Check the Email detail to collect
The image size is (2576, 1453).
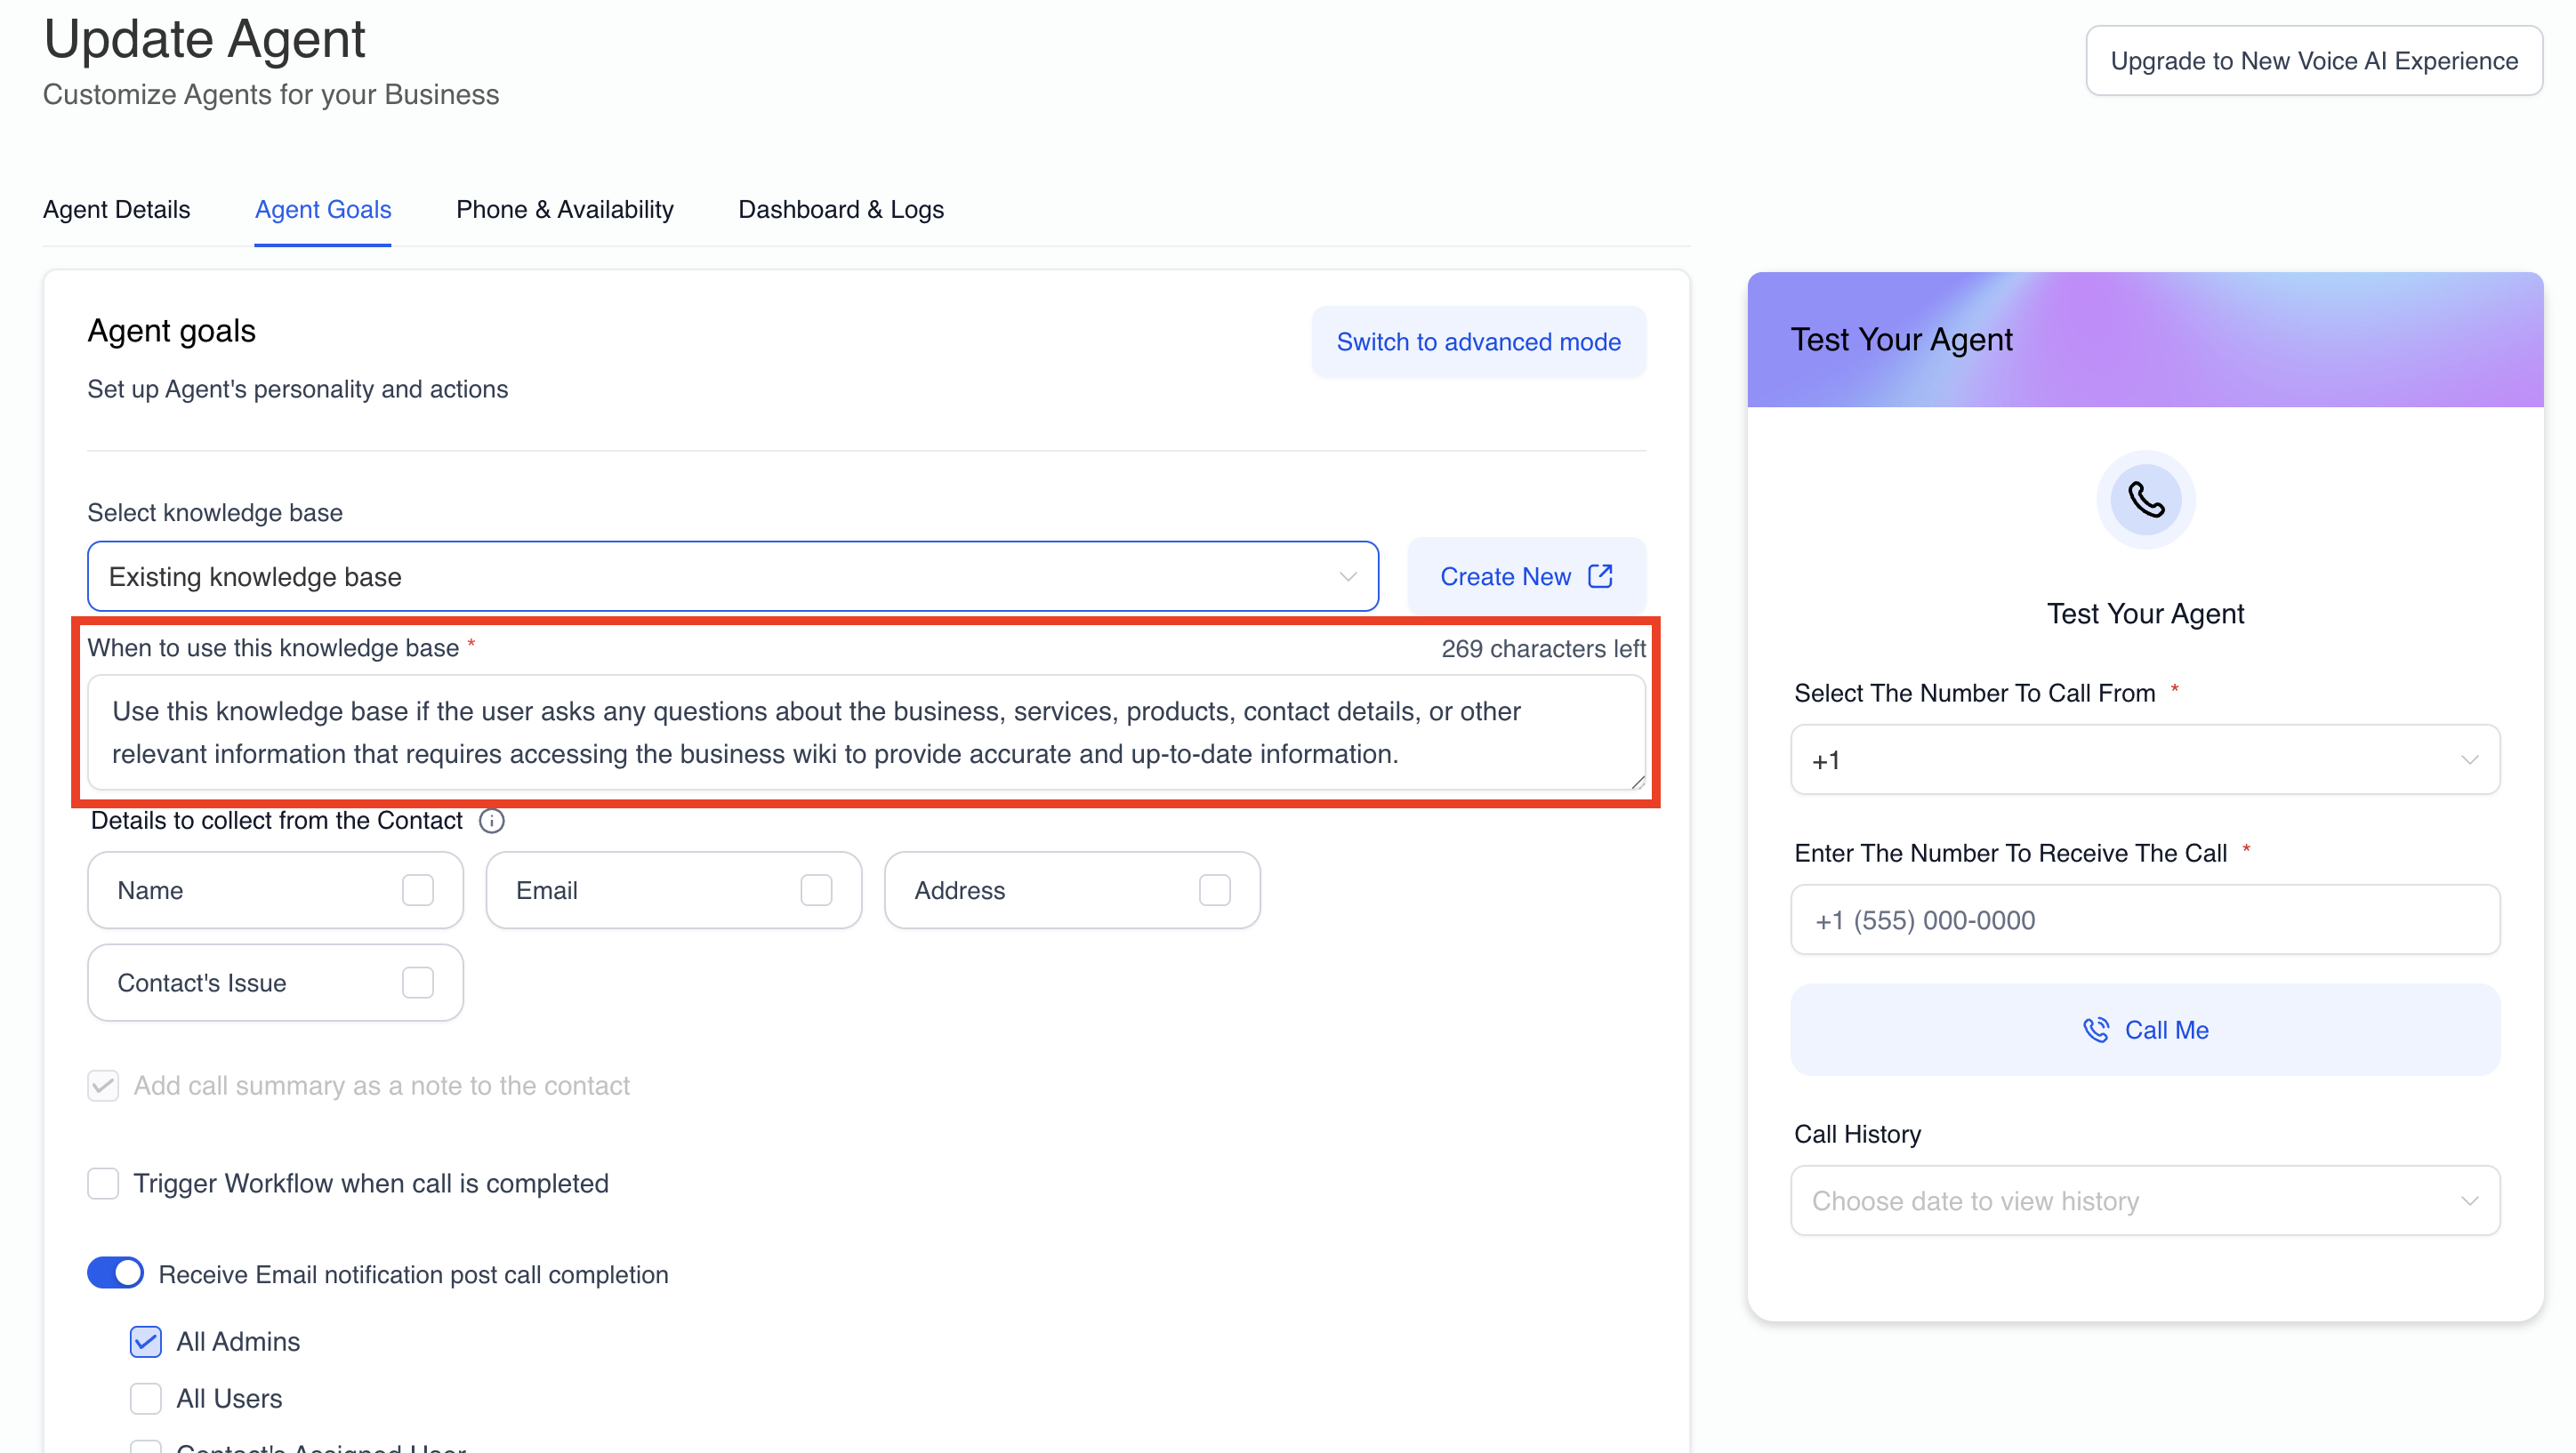(816, 890)
